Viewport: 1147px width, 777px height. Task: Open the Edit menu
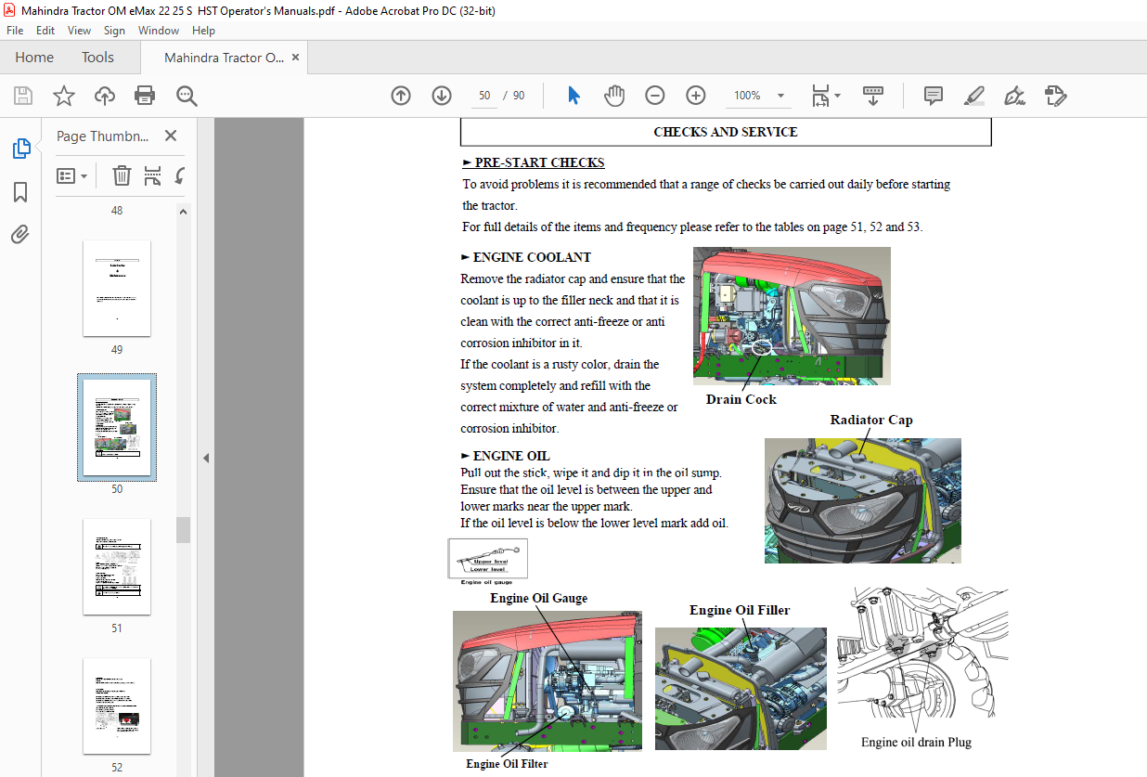pyautogui.click(x=45, y=31)
